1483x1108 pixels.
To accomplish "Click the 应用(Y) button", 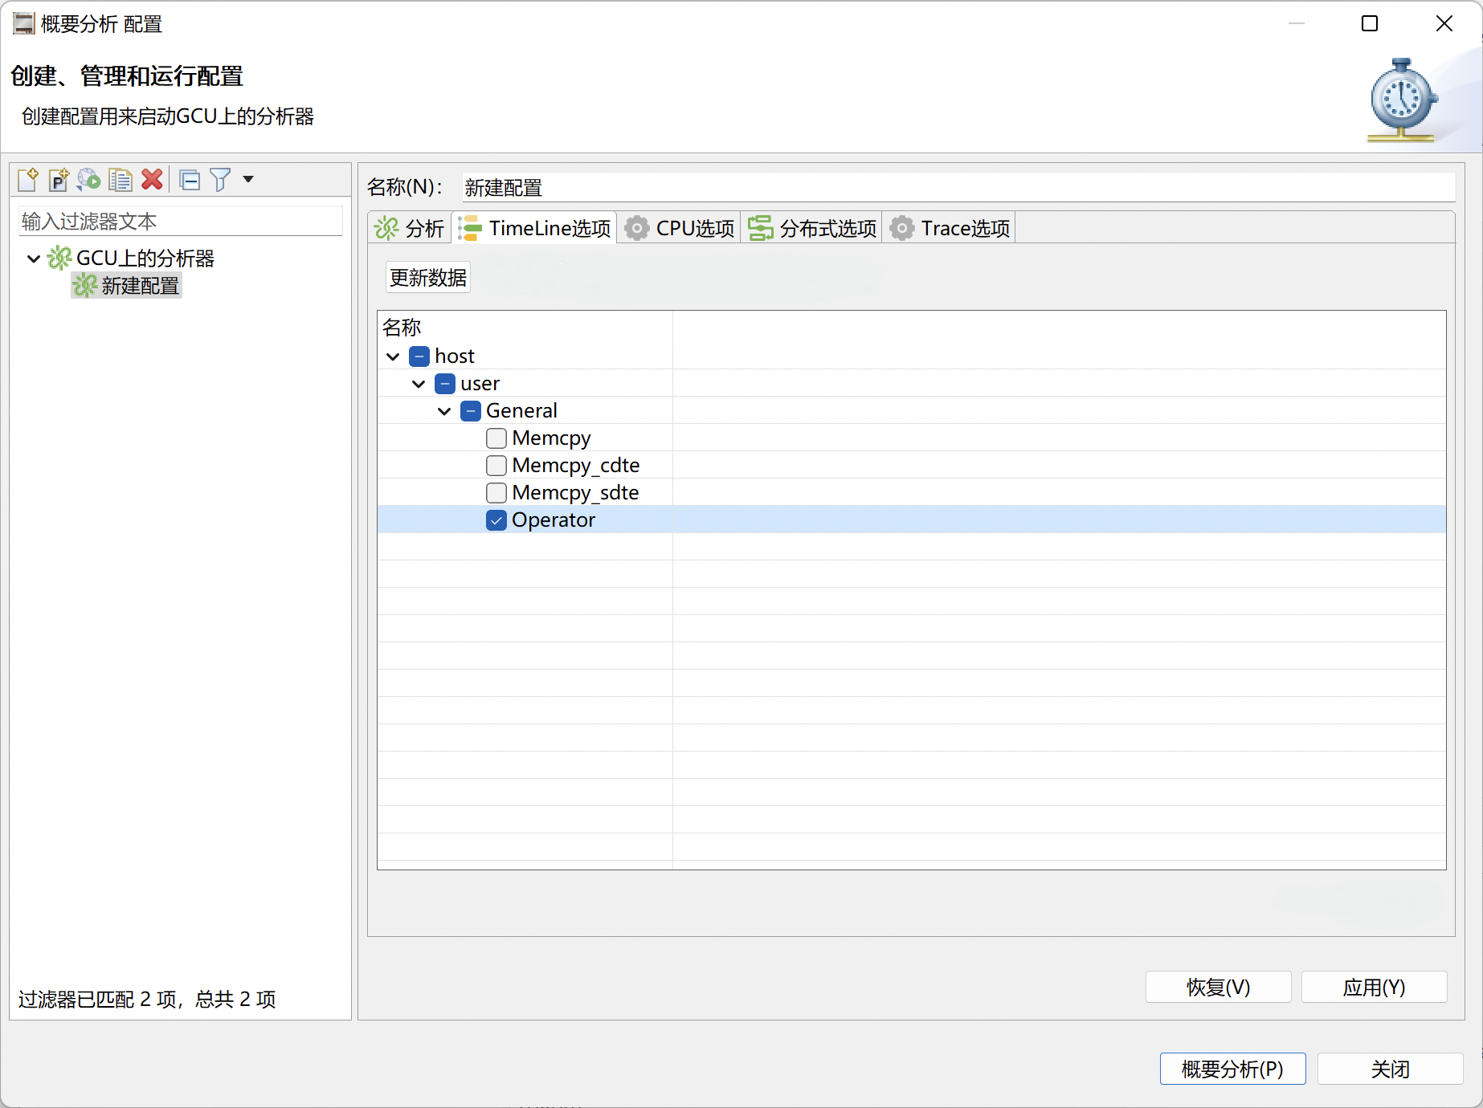I will pos(1374,987).
